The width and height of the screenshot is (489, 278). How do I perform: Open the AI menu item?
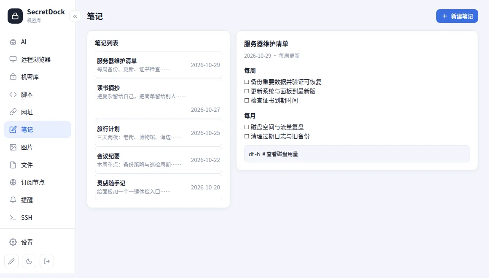coord(38,42)
